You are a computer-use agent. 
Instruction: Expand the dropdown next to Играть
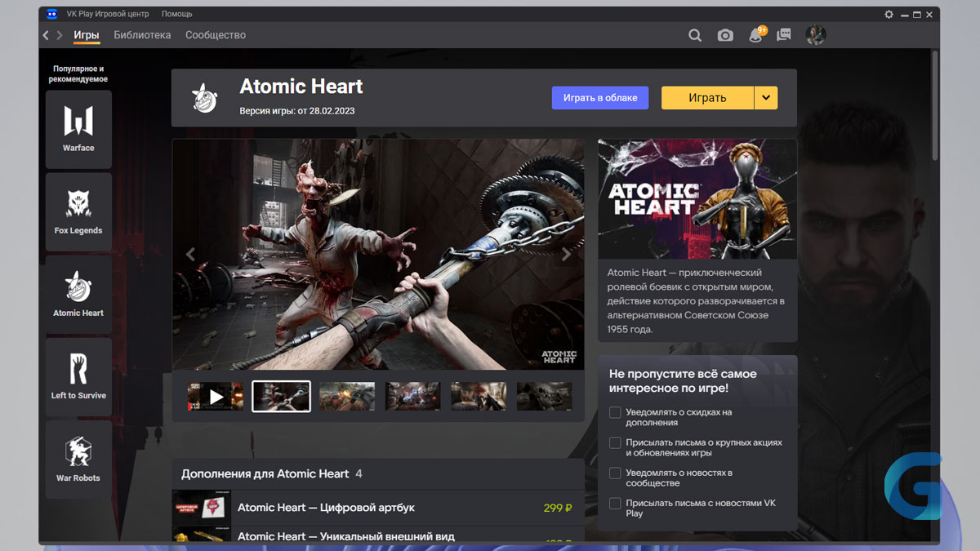(766, 98)
